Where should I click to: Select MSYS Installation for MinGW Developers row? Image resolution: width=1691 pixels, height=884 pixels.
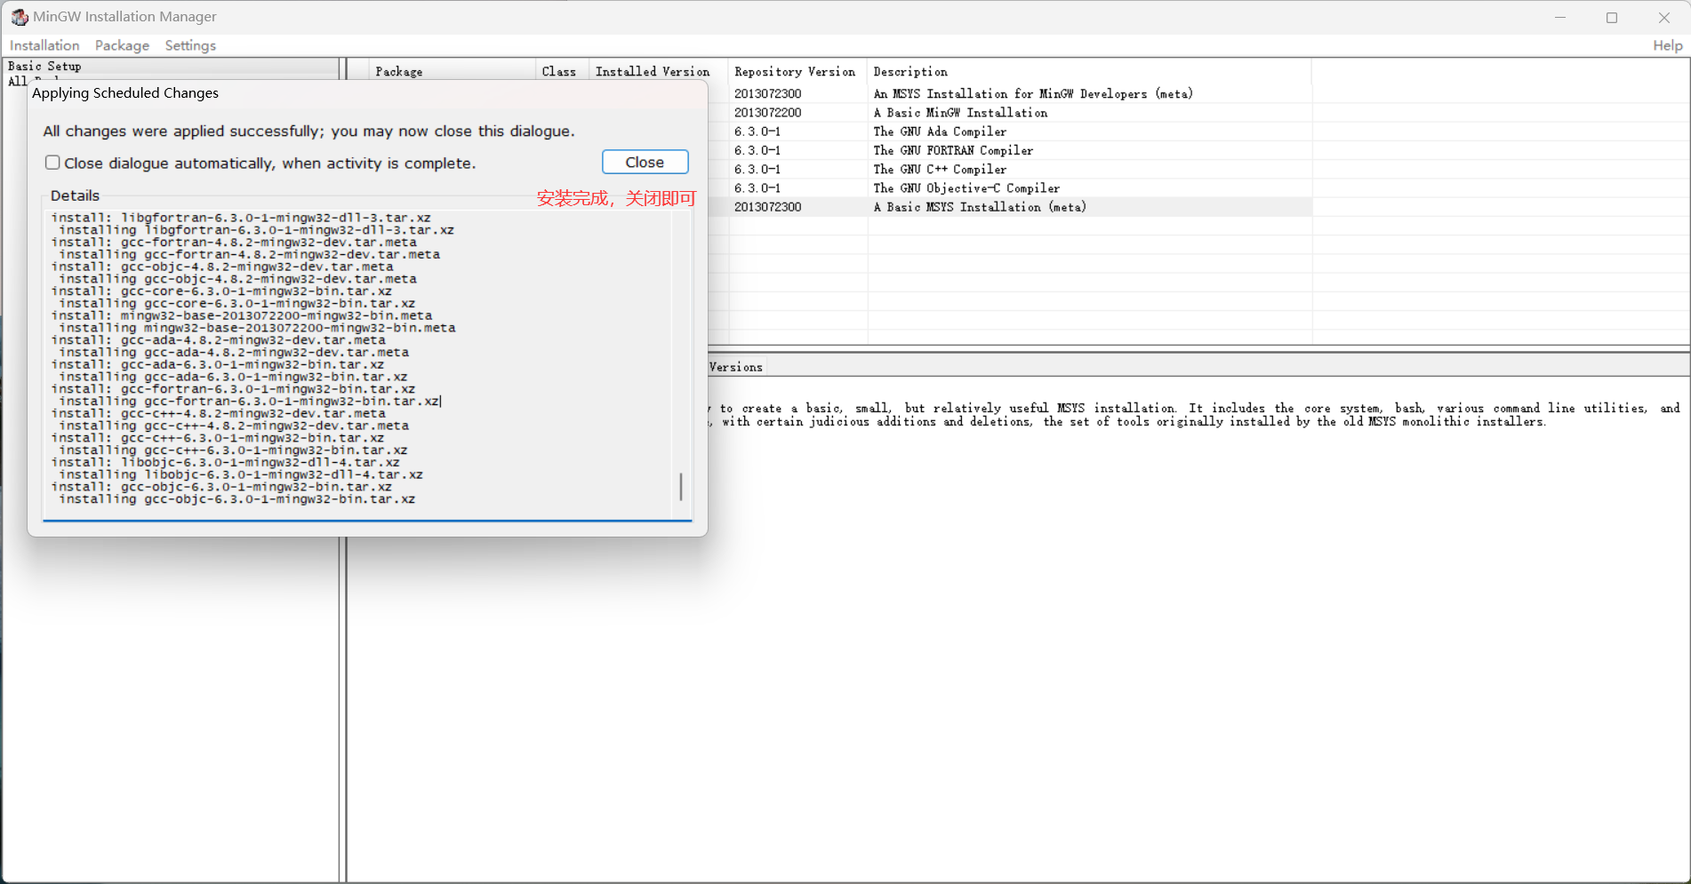point(1010,93)
